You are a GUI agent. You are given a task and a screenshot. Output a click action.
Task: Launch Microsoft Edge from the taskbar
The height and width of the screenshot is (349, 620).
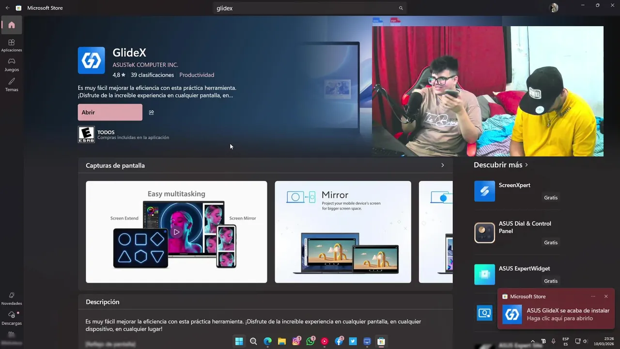[x=267, y=341]
